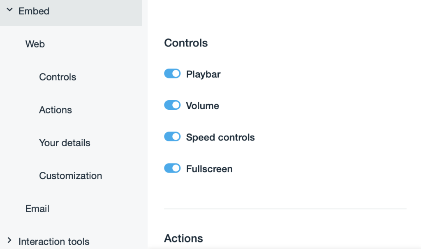The width and height of the screenshot is (421, 249).
Task: Click the Playbar option label
Action: coord(203,74)
